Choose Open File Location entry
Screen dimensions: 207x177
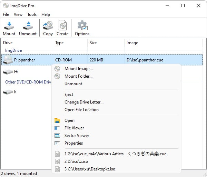tap(116, 110)
